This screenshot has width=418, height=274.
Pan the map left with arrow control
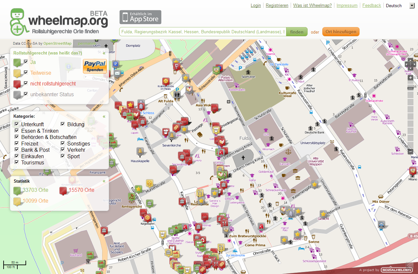pos(407,64)
